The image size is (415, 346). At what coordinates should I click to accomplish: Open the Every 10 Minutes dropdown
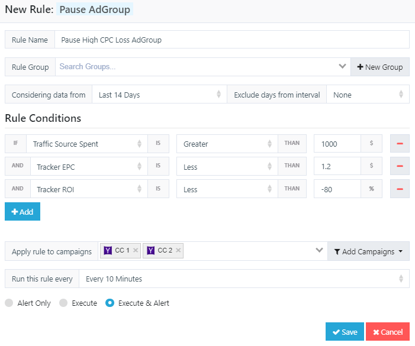coord(244,279)
